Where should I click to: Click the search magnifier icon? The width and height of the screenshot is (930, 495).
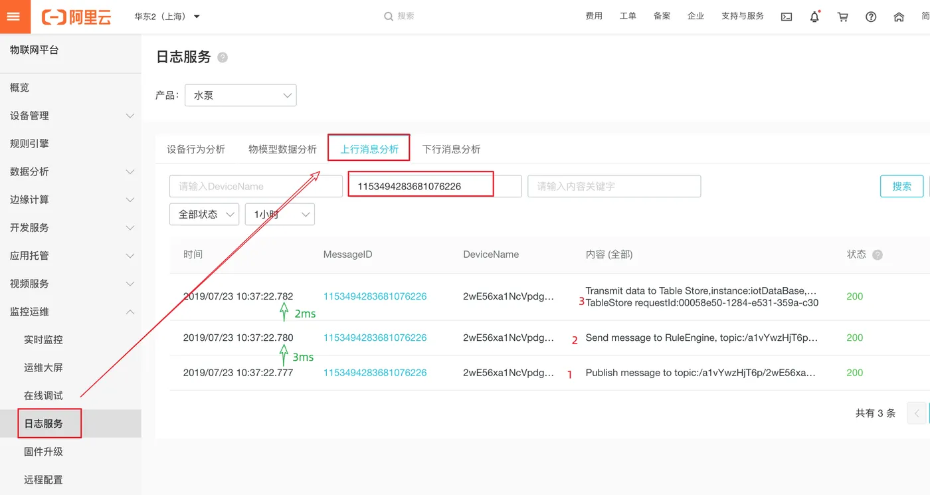(x=389, y=16)
